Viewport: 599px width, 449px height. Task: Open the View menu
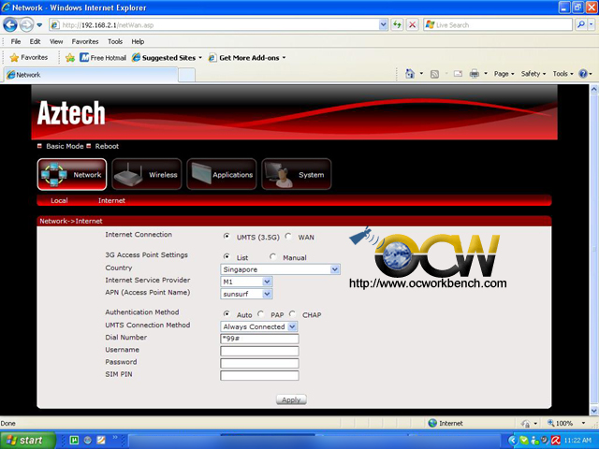click(56, 41)
